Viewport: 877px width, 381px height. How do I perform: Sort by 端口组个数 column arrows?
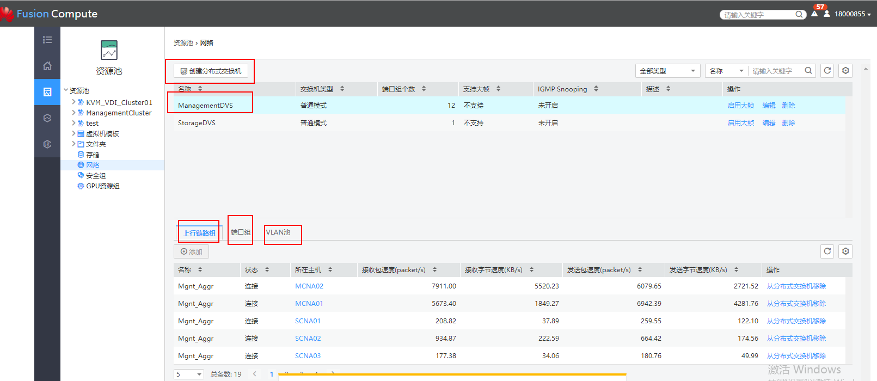(x=424, y=89)
